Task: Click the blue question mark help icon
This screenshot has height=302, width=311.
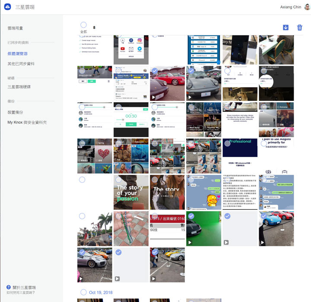Action: click(x=9, y=287)
